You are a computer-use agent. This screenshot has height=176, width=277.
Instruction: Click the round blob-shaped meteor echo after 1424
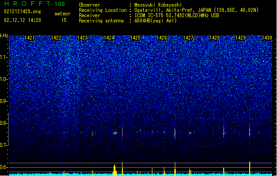pos(115,133)
